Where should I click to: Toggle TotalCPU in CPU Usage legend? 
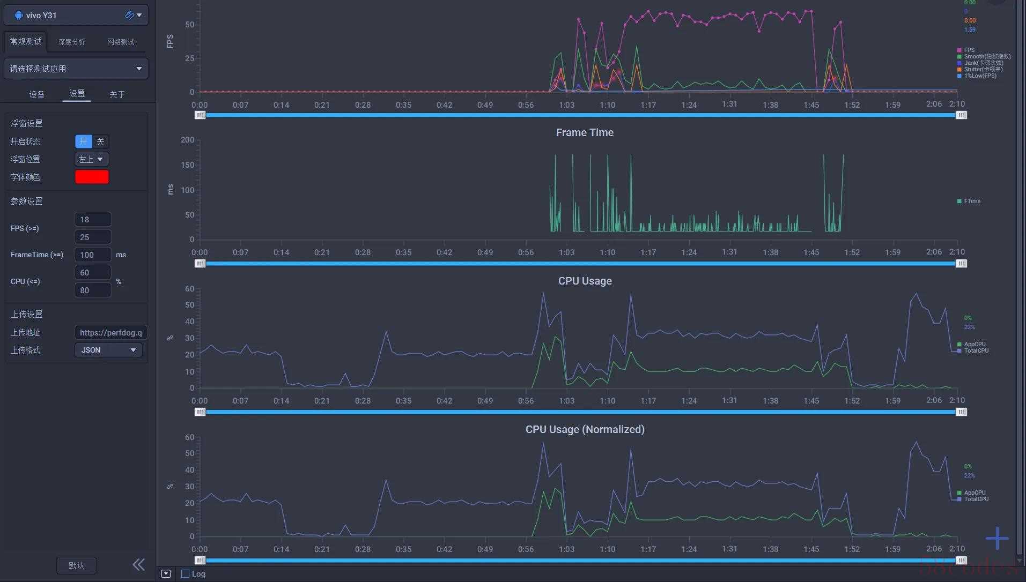[973, 350]
